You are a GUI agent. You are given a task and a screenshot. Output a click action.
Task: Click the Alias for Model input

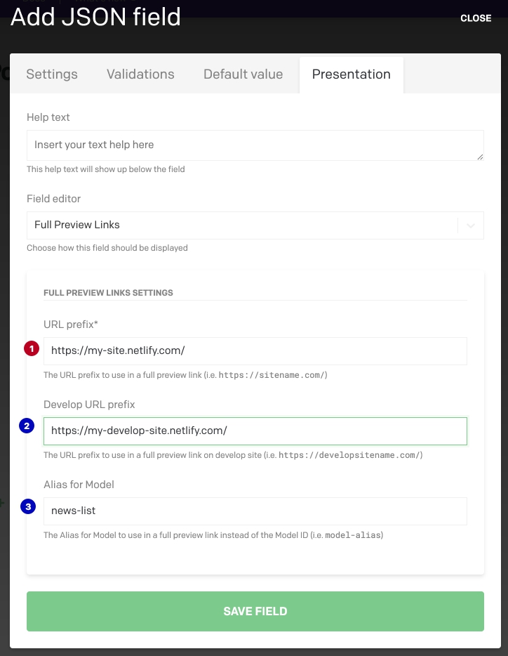pyautogui.click(x=255, y=511)
